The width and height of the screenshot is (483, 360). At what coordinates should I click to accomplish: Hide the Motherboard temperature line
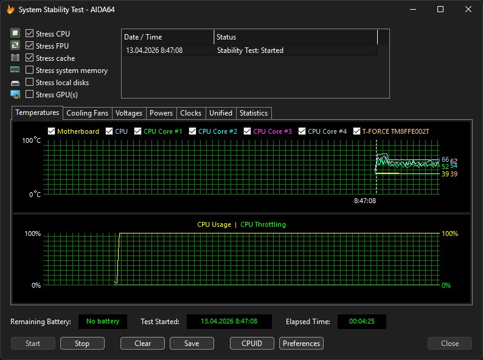click(52, 131)
